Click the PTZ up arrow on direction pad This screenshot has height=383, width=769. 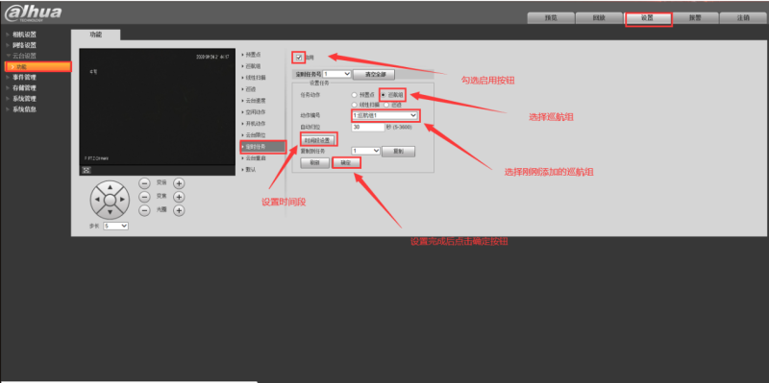pos(110,187)
